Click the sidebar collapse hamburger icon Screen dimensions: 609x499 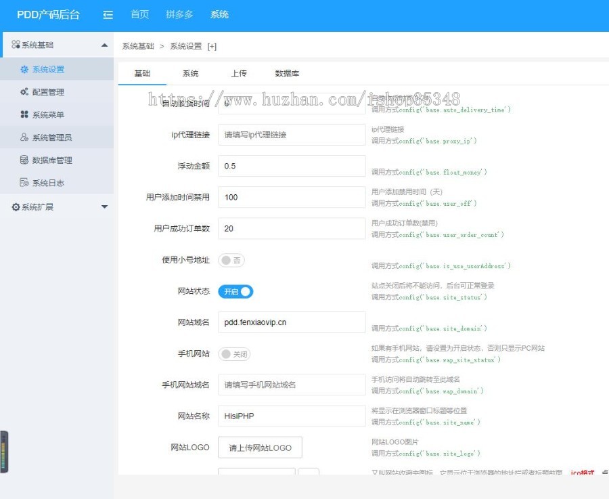pyautogui.click(x=107, y=14)
